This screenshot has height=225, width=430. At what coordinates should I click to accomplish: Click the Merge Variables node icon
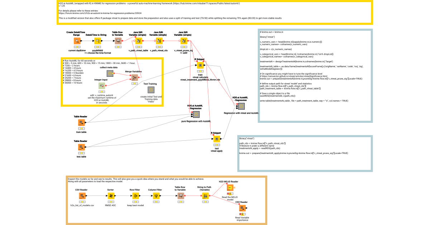[x=135, y=77]
